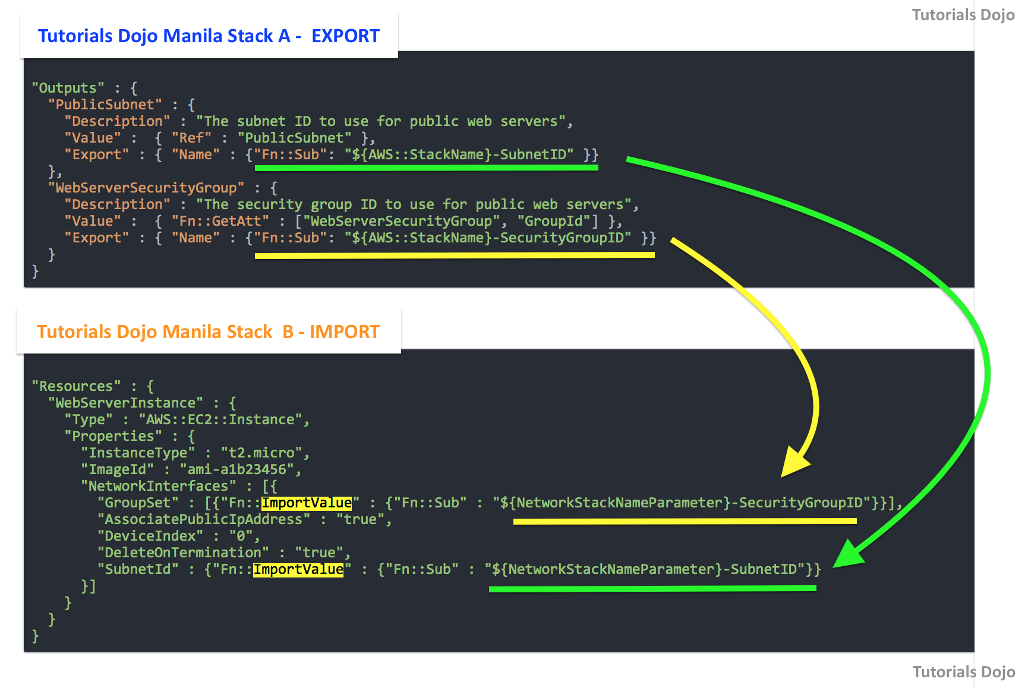Image resolution: width=1028 pixels, height=688 pixels.
Task: Click the "AssociatePublicIpAddress" key
Action: [x=204, y=519]
